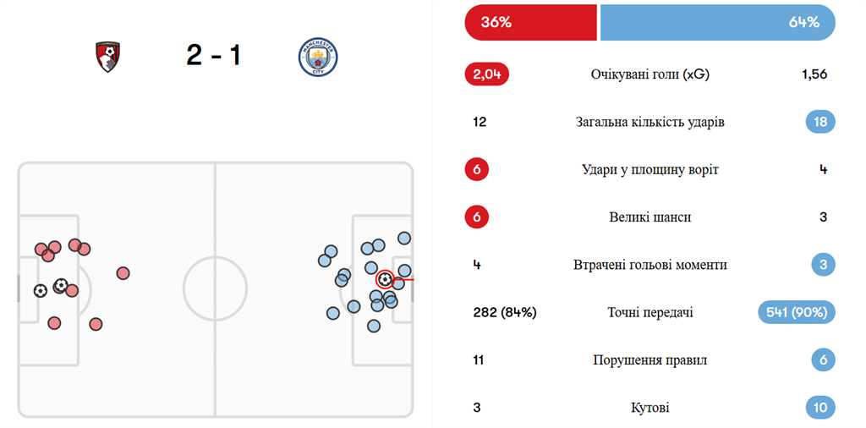Open the 'Удари у площину воріт' stat row
Screen dimensions: 866x428
(x=649, y=170)
